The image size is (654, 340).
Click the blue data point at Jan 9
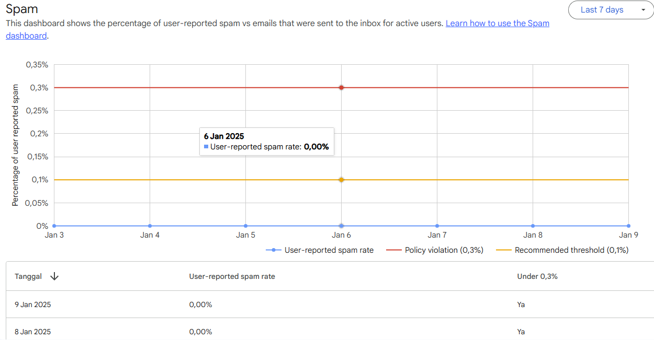tap(628, 226)
